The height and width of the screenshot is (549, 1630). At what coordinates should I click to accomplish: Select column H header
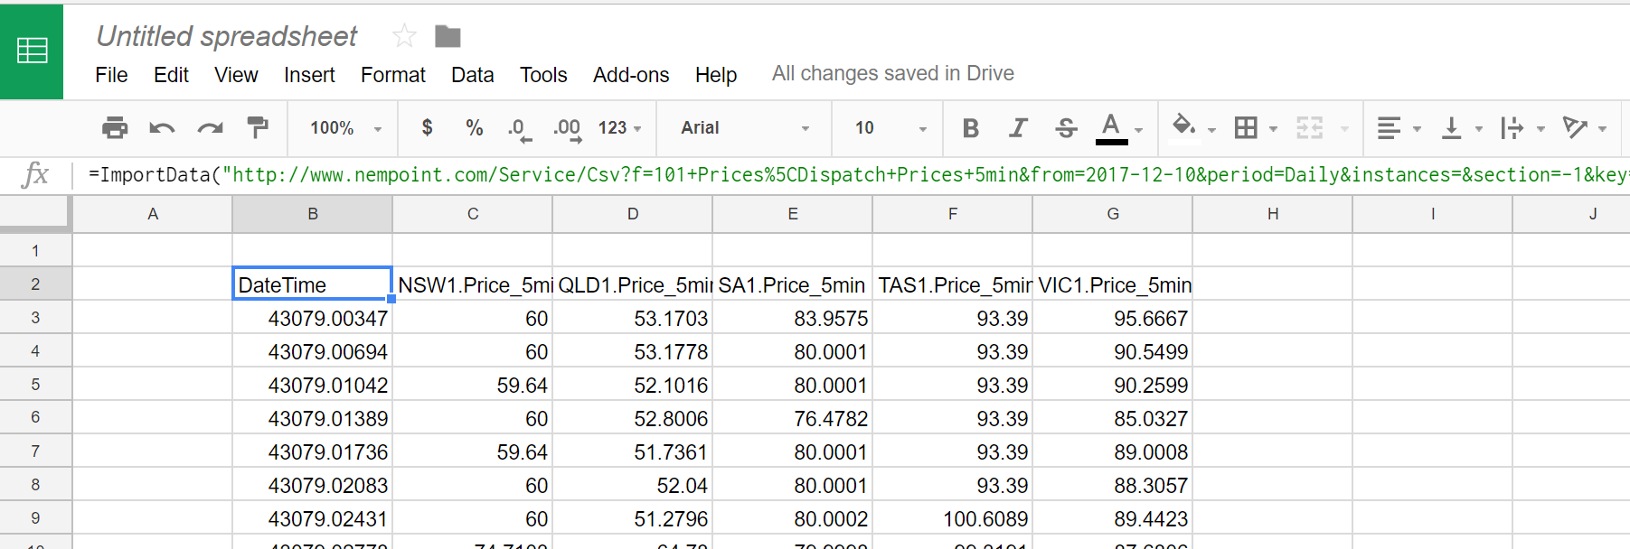coord(1272,214)
